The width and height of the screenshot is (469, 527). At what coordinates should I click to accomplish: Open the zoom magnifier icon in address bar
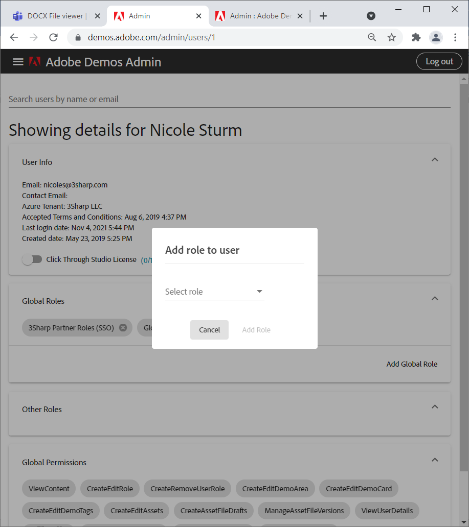coord(372,37)
